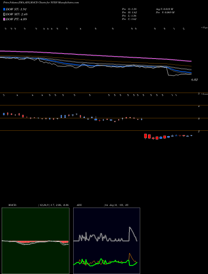208x274 pixels.
Task: Click the price axis label 4
Action: [199, 106]
